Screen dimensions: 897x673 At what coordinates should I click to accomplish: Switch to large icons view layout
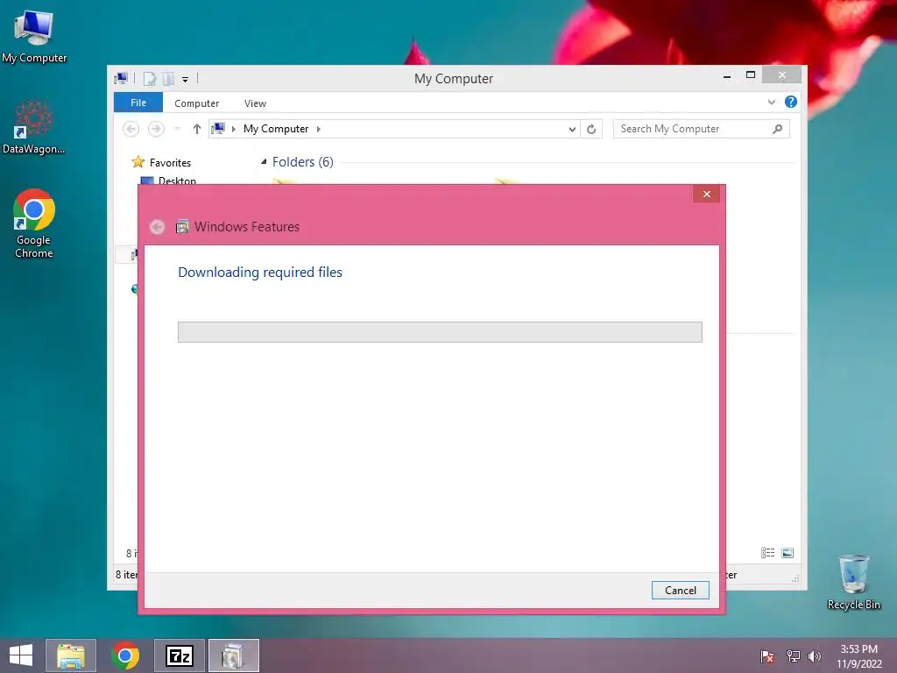[788, 553]
